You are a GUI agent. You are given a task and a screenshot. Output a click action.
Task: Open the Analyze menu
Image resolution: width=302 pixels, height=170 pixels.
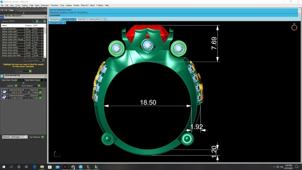[69, 5]
